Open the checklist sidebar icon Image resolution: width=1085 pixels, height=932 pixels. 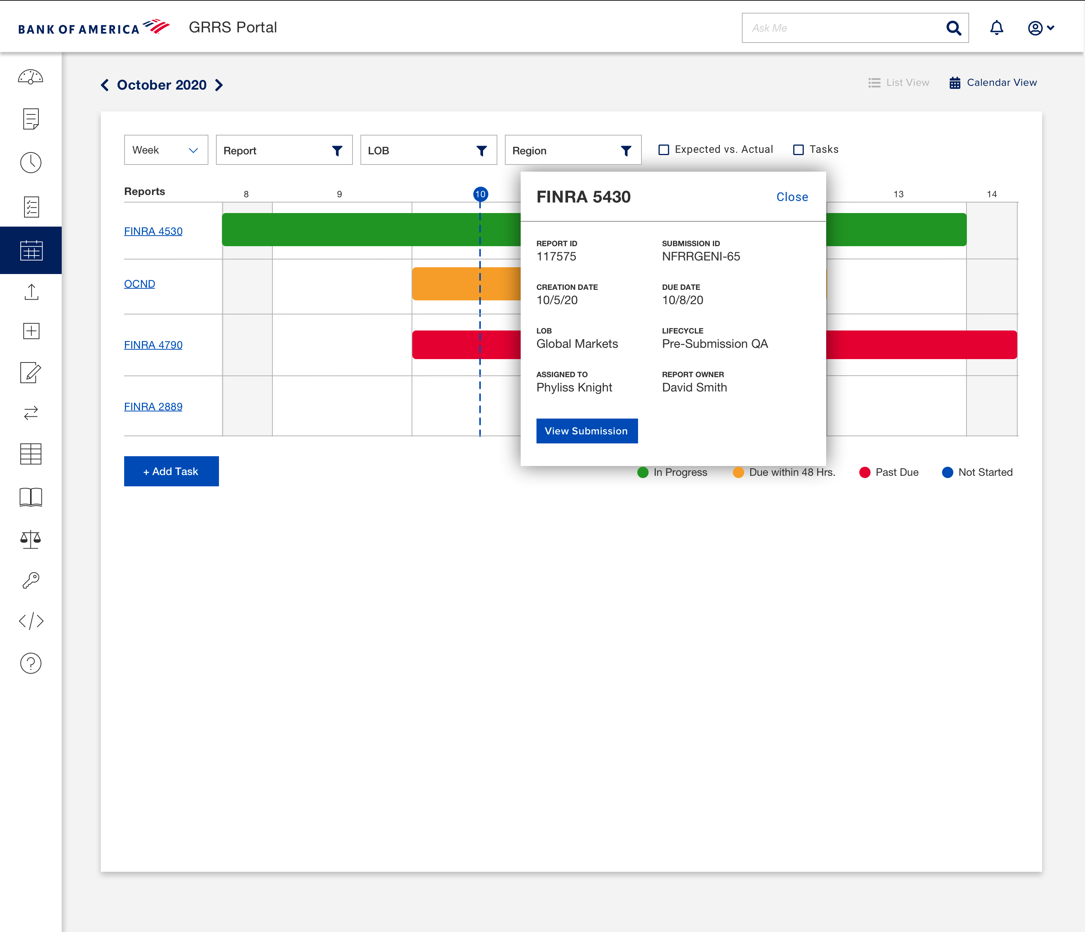[31, 207]
